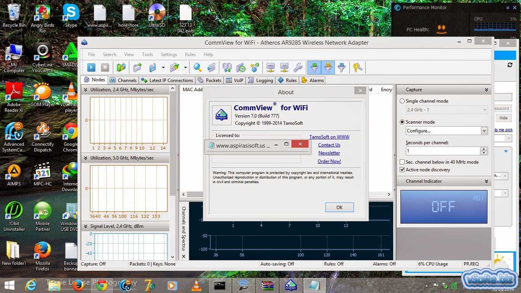The height and width of the screenshot is (293, 521).
Task: Open settings via the wrench icon
Action: [x=298, y=68]
